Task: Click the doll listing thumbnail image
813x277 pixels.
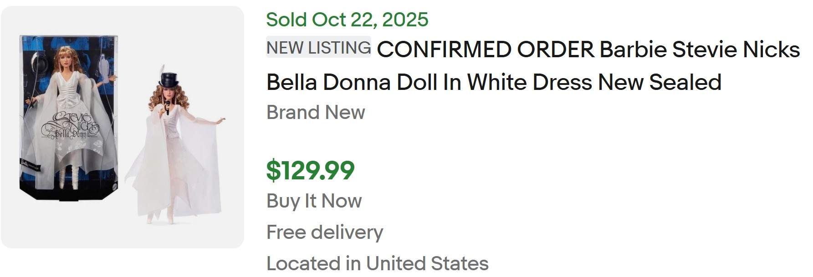Action: [122, 127]
